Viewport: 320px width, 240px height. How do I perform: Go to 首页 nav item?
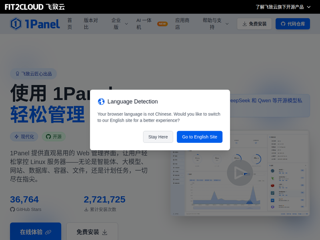point(70,24)
